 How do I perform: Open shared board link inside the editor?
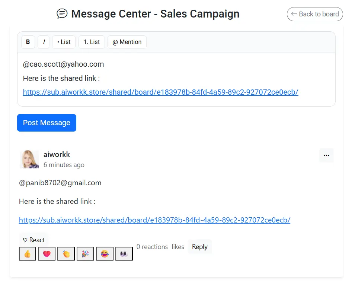coord(160,92)
